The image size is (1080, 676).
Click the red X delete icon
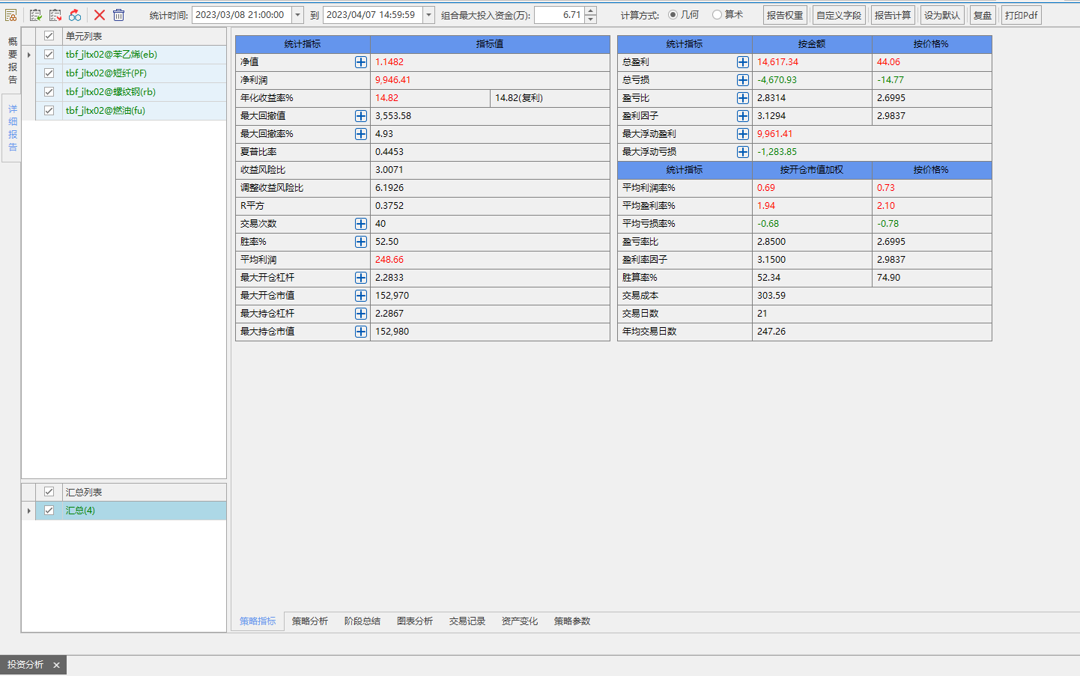tap(99, 15)
